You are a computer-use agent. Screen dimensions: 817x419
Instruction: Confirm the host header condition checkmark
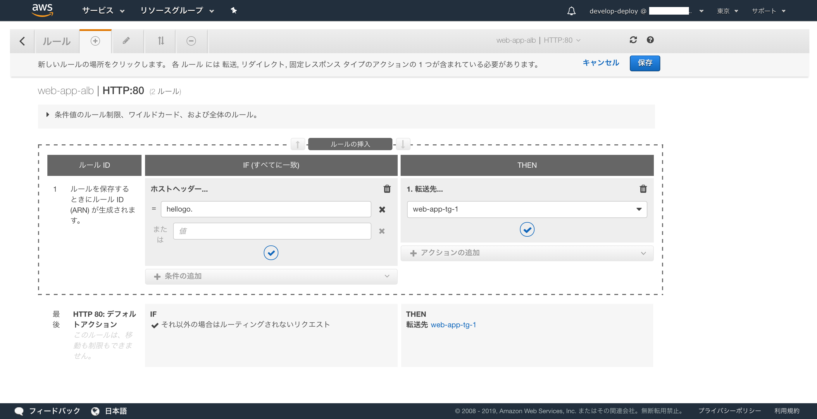tap(271, 253)
